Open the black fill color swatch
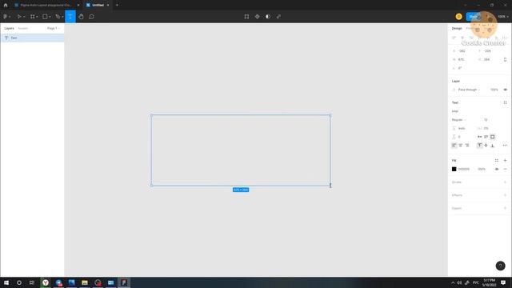Screen dimensions: 512x288 [454, 169]
